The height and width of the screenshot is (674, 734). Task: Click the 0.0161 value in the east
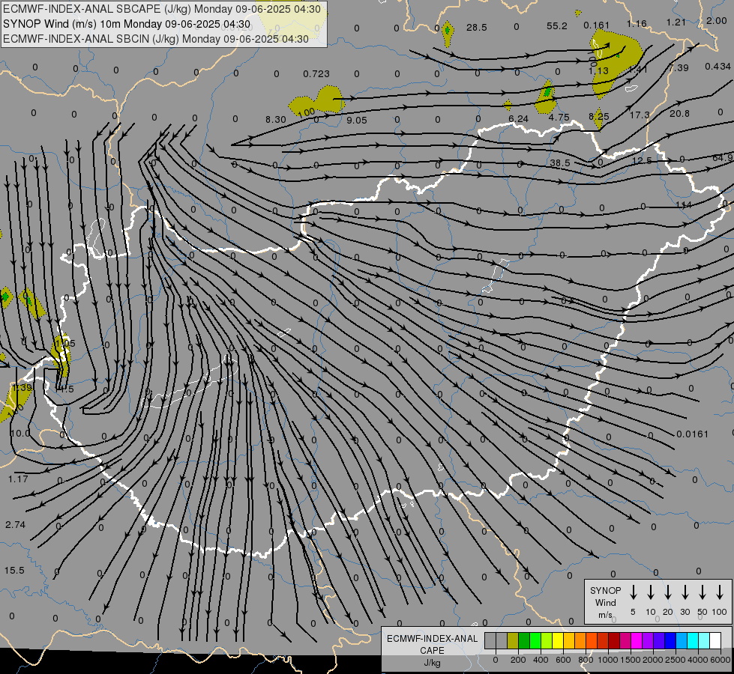692,434
